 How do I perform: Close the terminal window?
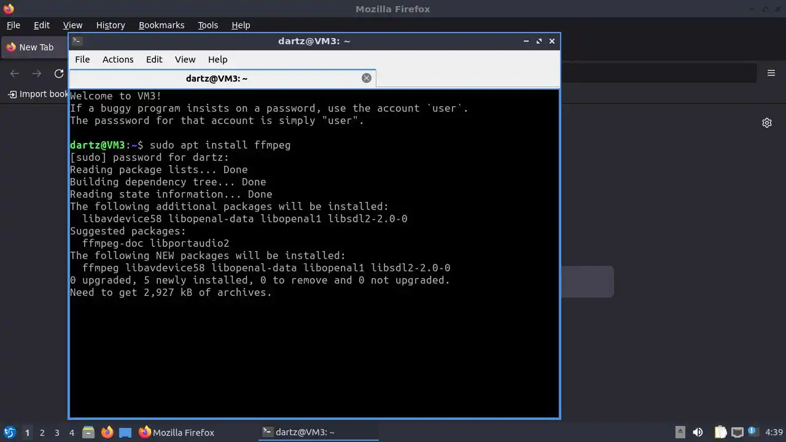pyautogui.click(x=552, y=41)
